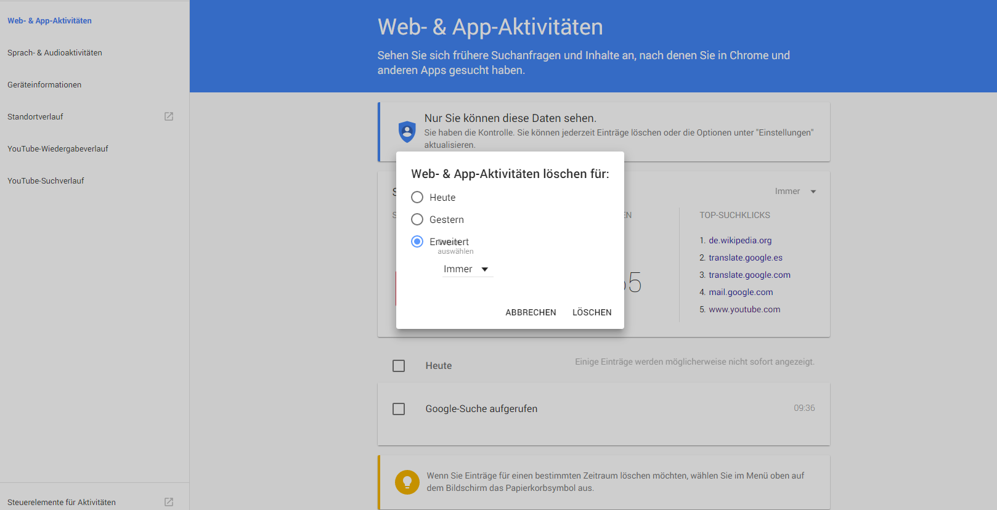Open Sprach- & Audioaktivitäten in the sidebar
The height and width of the screenshot is (510, 997).
pyautogui.click(x=55, y=53)
